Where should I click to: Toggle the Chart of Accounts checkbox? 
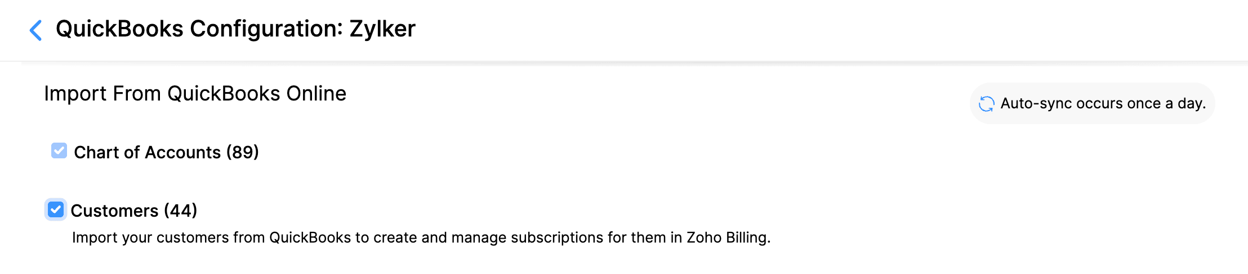(59, 151)
